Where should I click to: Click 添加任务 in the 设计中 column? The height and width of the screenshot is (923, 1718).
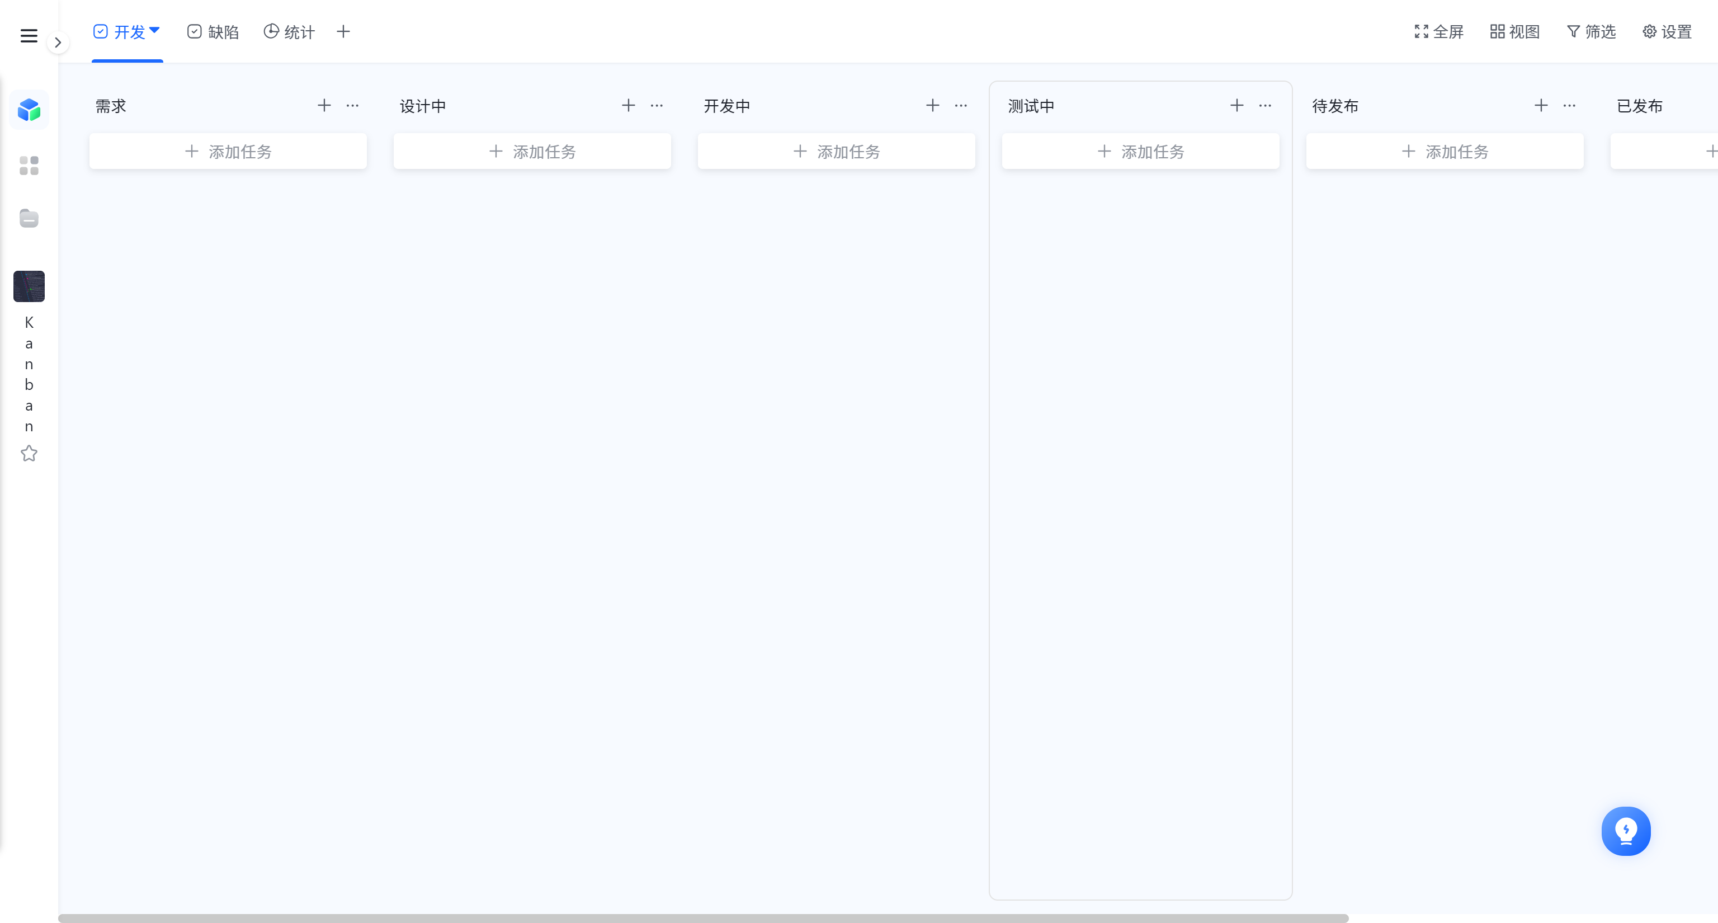point(532,152)
